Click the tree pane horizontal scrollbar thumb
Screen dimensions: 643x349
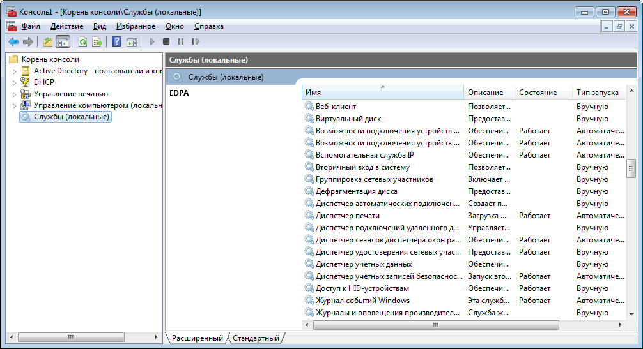(71, 338)
